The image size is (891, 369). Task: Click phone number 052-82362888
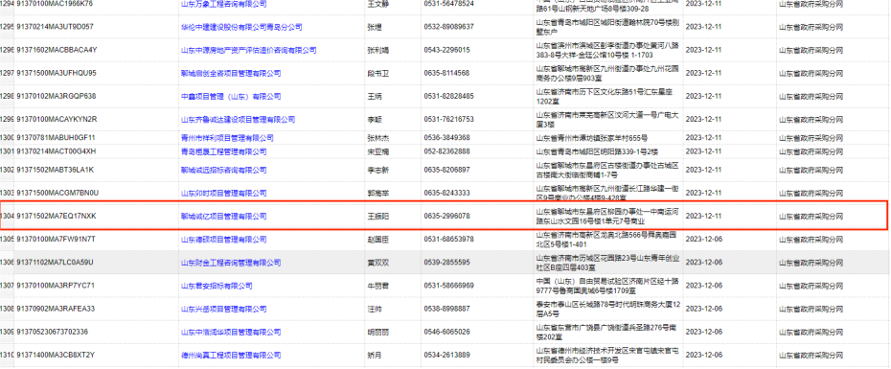(446, 151)
